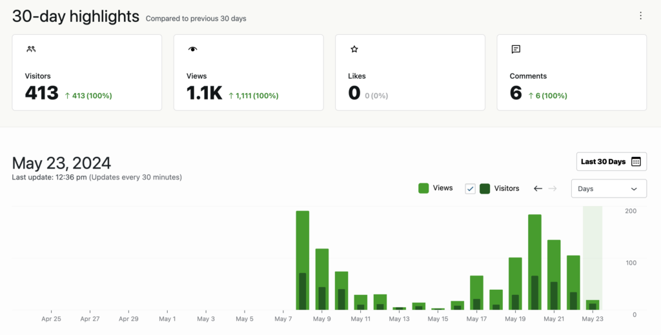The image size is (661, 335).
Task: Select the May 20 views bar
Action: point(534,258)
